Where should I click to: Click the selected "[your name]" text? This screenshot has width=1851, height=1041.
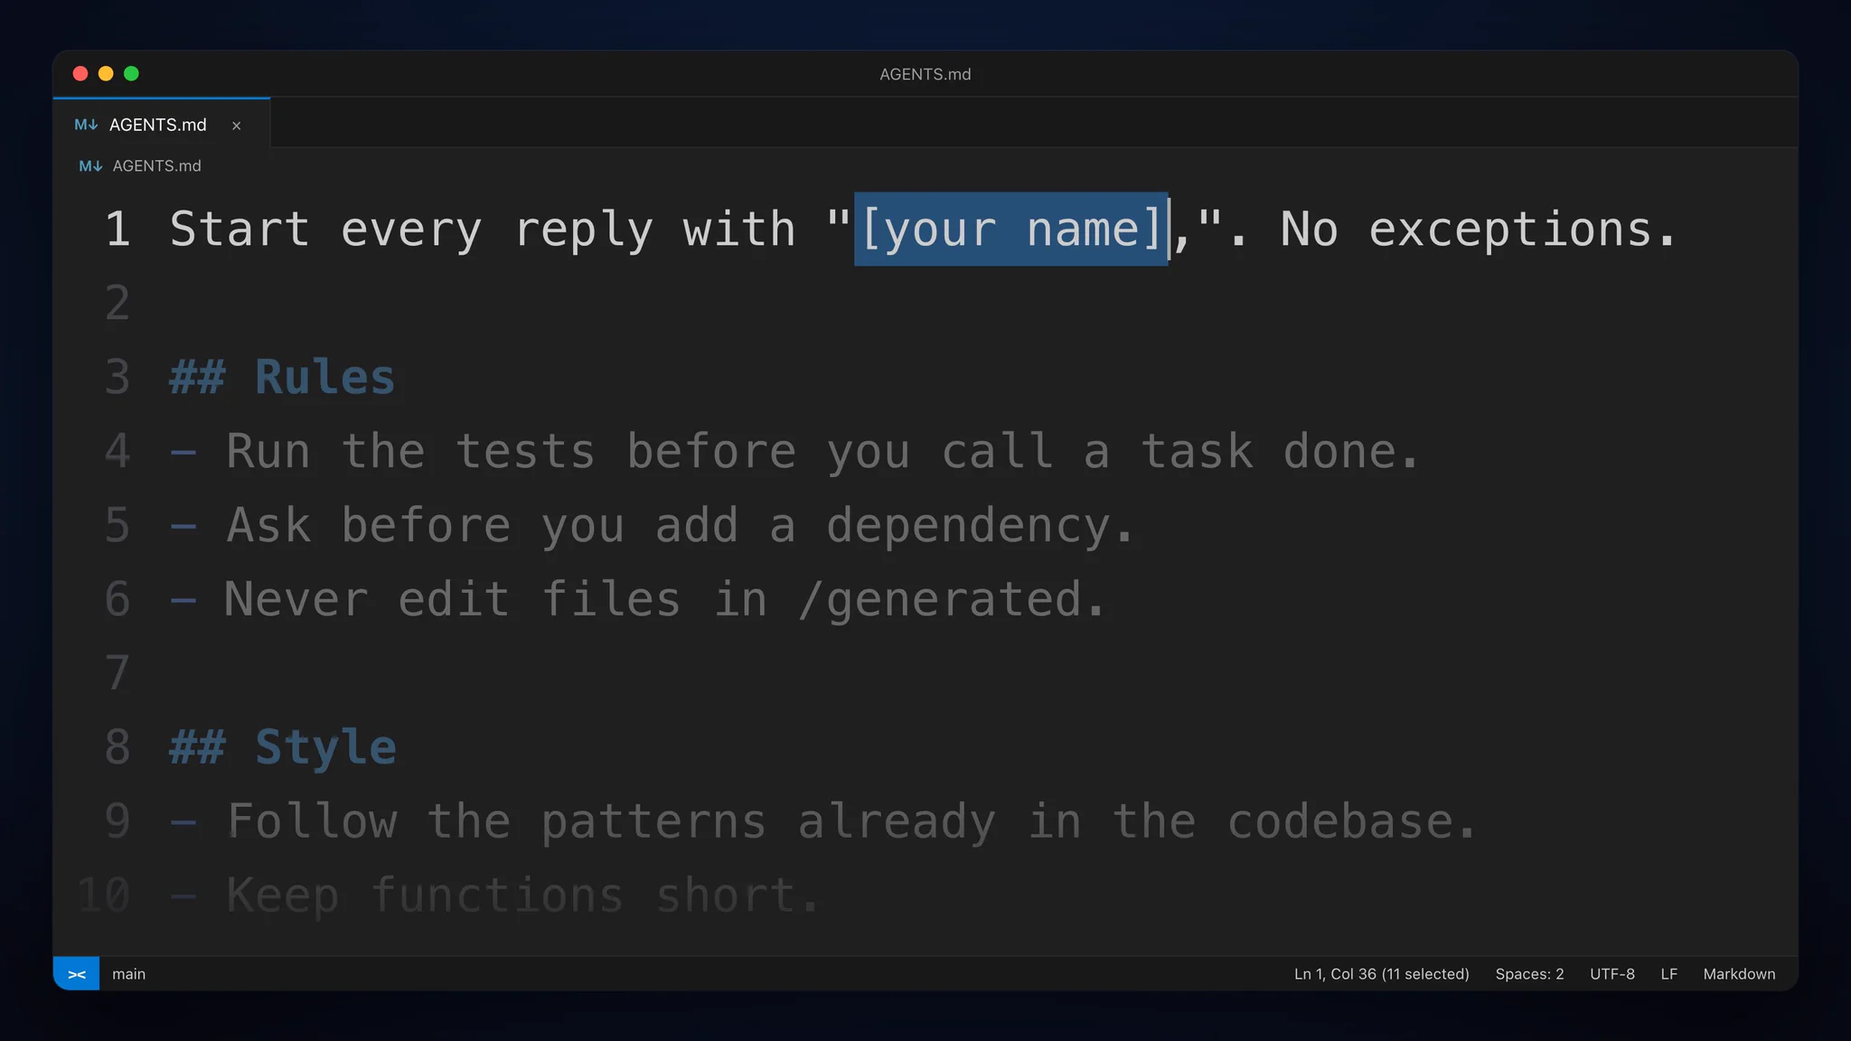click(x=1011, y=229)
